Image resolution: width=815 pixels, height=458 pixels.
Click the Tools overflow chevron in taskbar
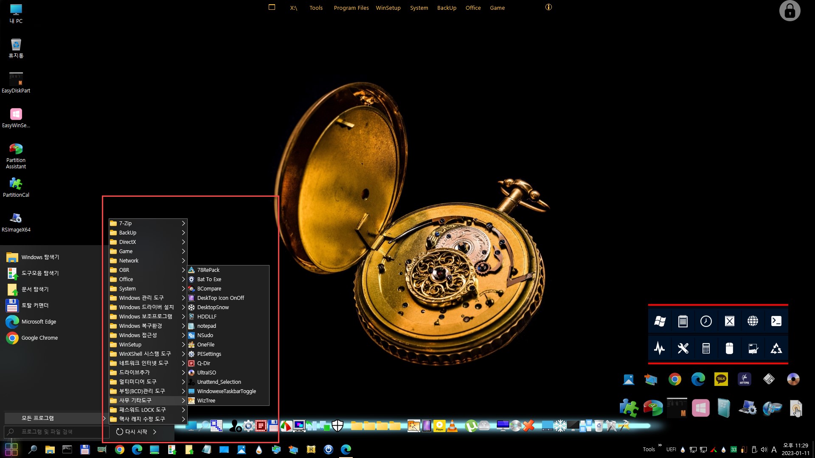[x=660, y=445]
